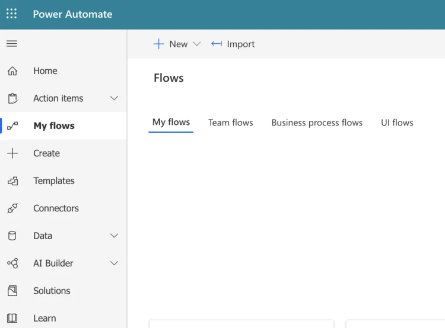Click the My flows icon in the sidebar

[x=12, y=126]
